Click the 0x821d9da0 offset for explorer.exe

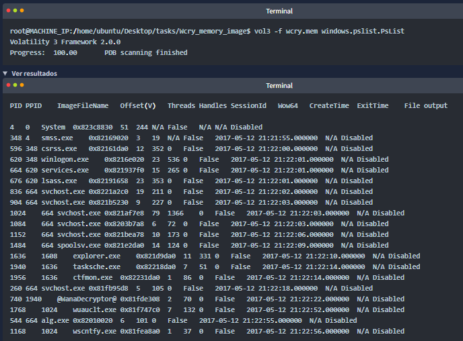(155, 256)
